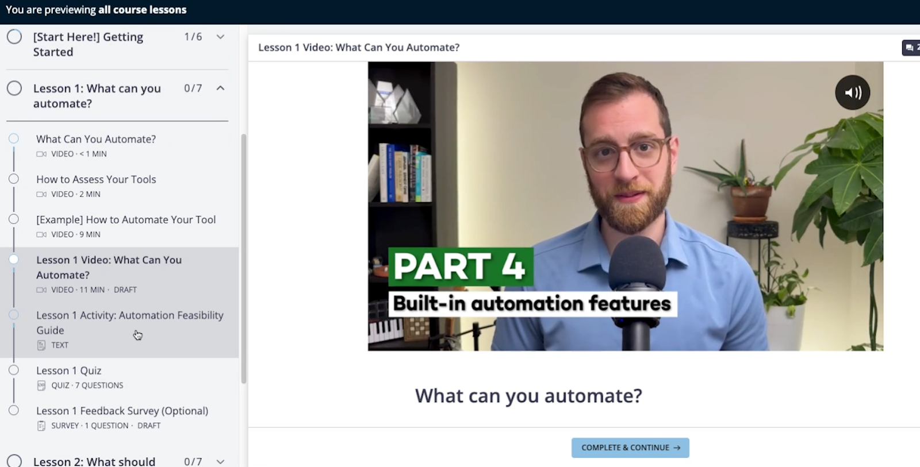Click video icon under How to Assess Your Tools

pyautogui.click(x=41, y=194)
